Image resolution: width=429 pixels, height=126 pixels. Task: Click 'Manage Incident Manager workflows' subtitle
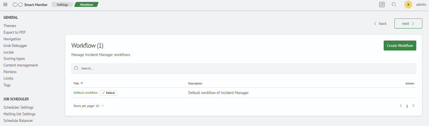pyautogui.click(x=101, y=55)
